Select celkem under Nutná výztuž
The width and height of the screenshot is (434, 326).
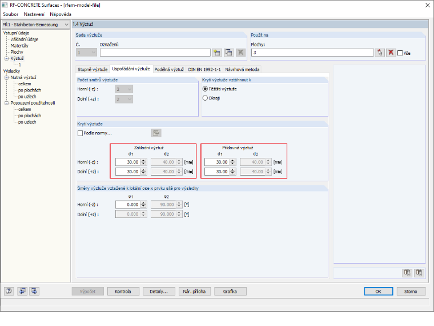[x=25, y=84]
